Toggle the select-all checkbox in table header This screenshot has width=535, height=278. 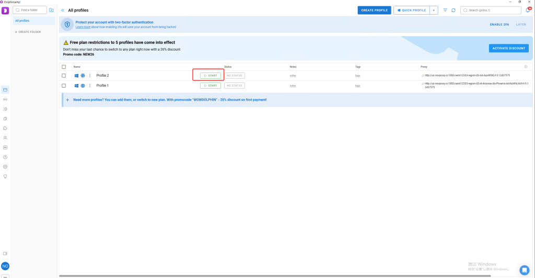coord(64,67)
